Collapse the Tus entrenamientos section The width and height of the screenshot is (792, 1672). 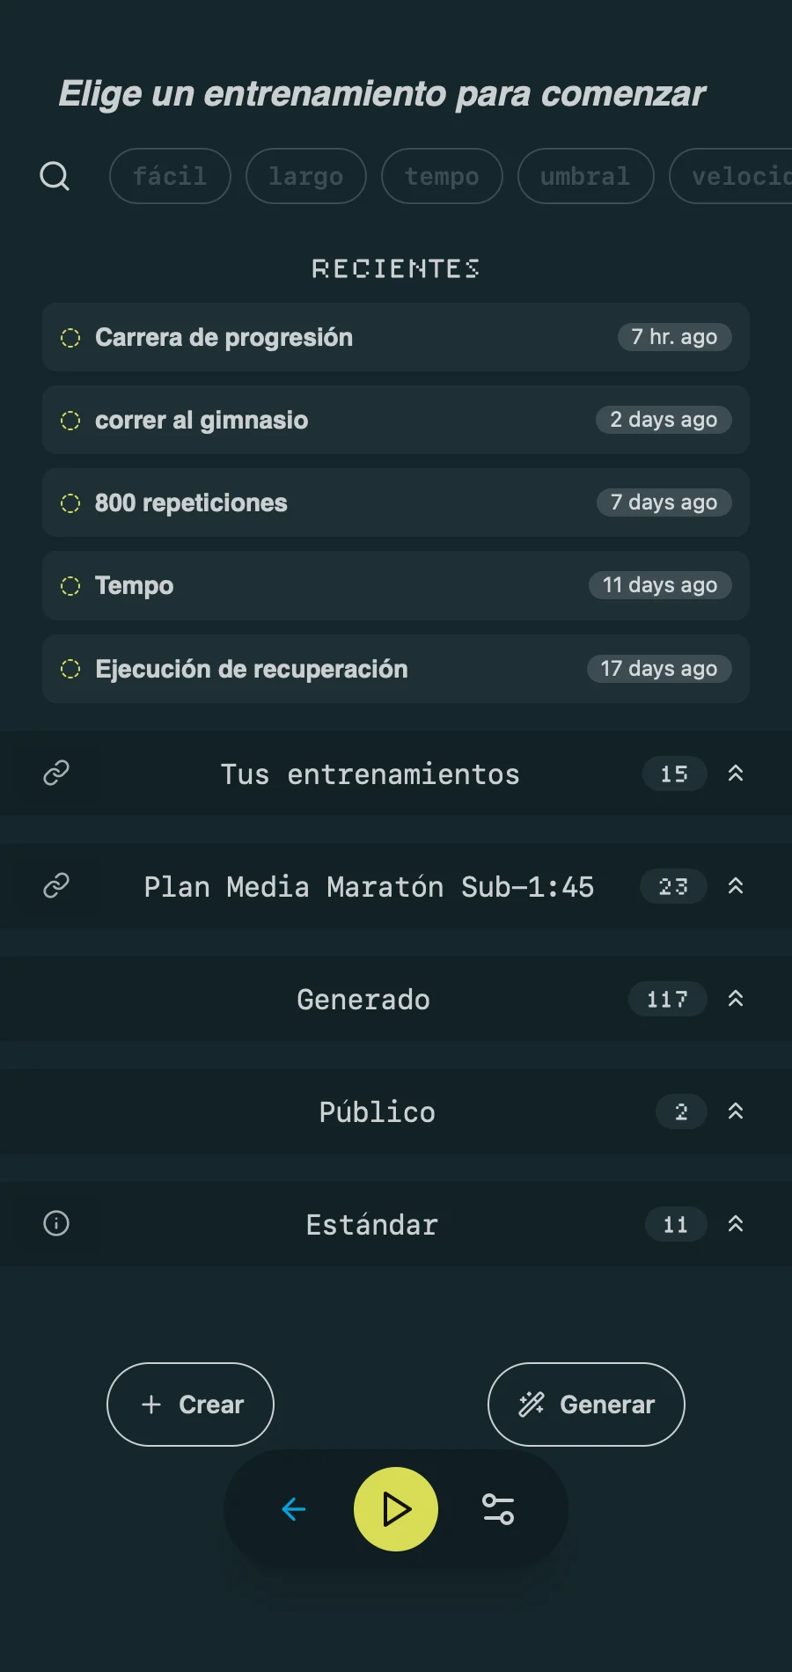(736, 774)
